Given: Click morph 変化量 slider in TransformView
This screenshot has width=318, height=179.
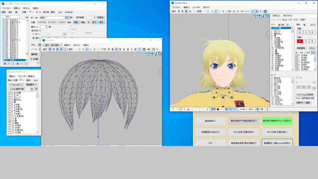Looking at the screenshot, I should 303,83.
